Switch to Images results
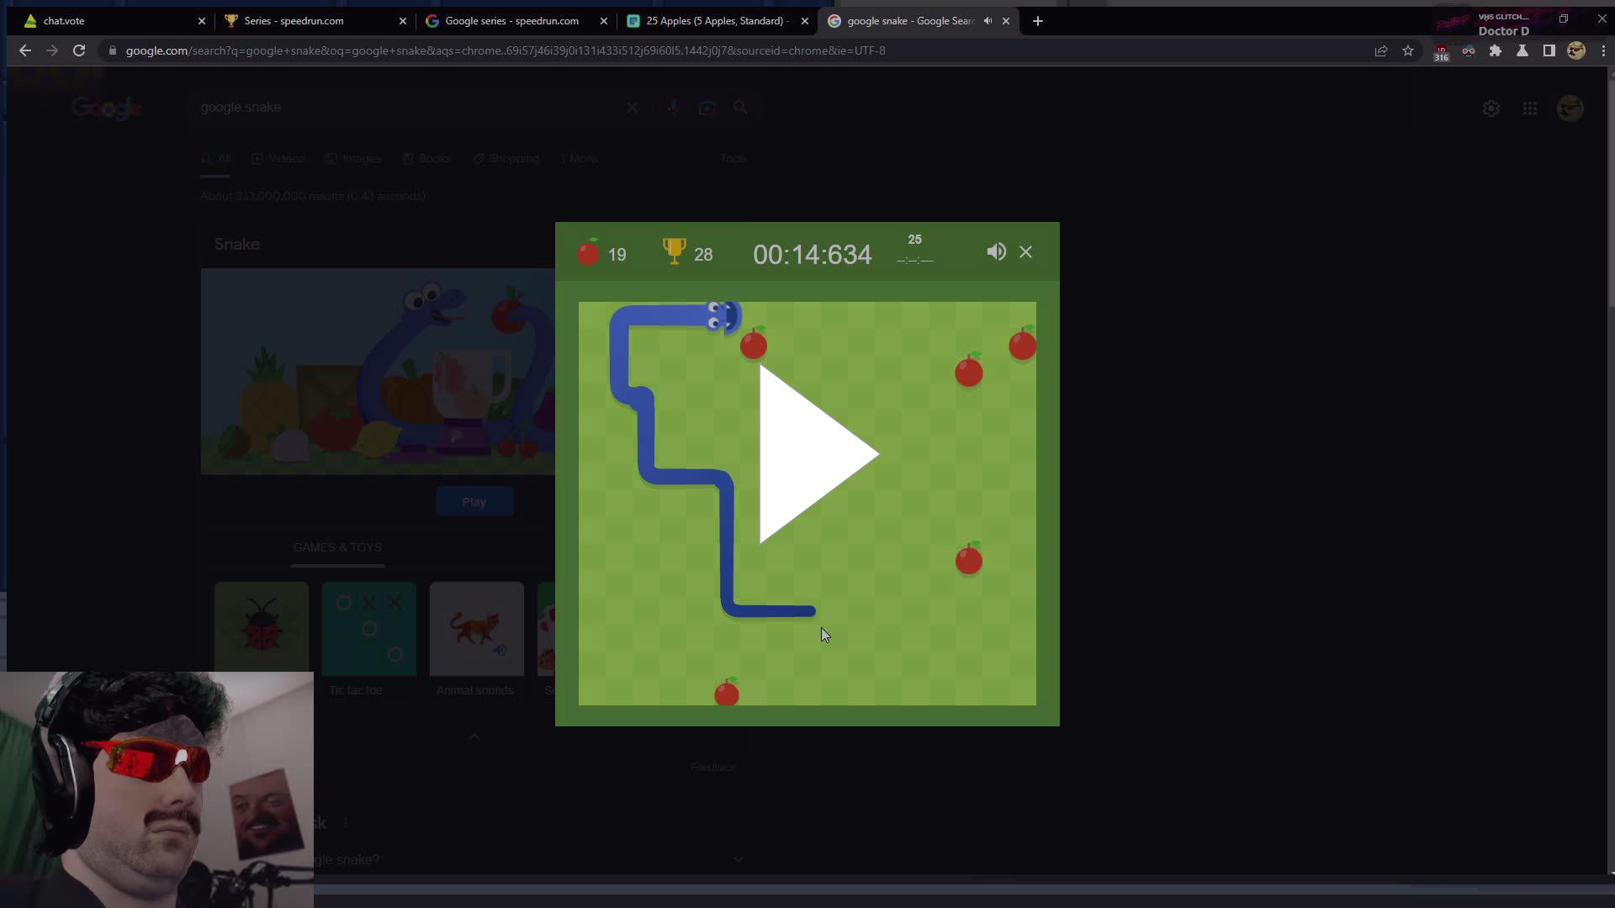 [x=353, y=158]
